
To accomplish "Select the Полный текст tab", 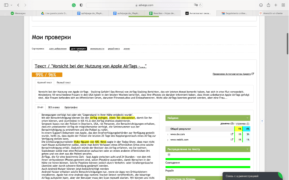I will pyautogui.click(x=64, y=83).
